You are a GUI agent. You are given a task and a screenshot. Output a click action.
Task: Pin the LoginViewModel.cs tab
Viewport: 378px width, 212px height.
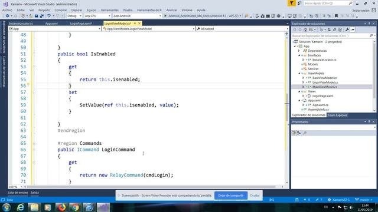(135, 24)
